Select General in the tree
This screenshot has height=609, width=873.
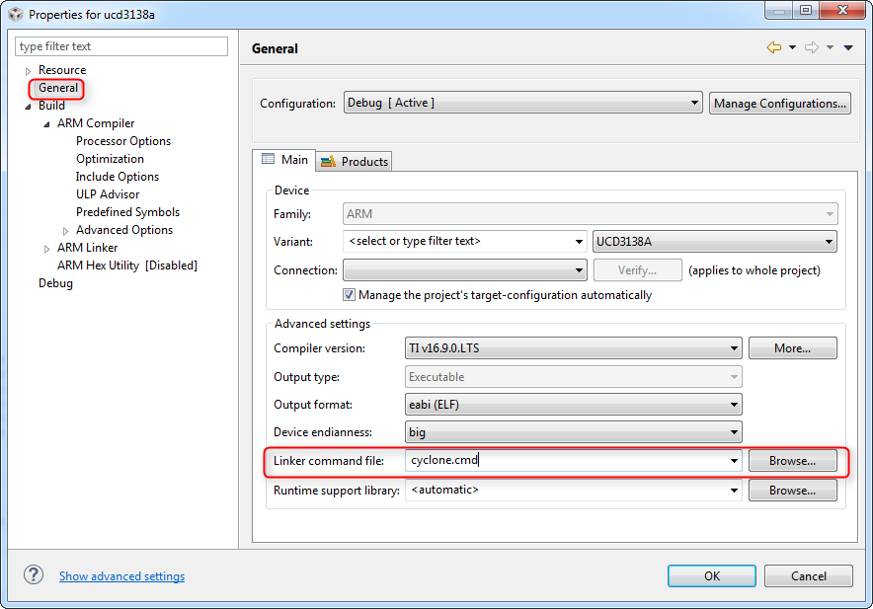(x=58, y=88)
